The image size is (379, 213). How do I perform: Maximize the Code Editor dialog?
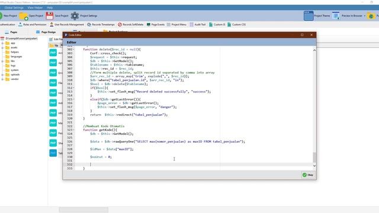point(302,35)
